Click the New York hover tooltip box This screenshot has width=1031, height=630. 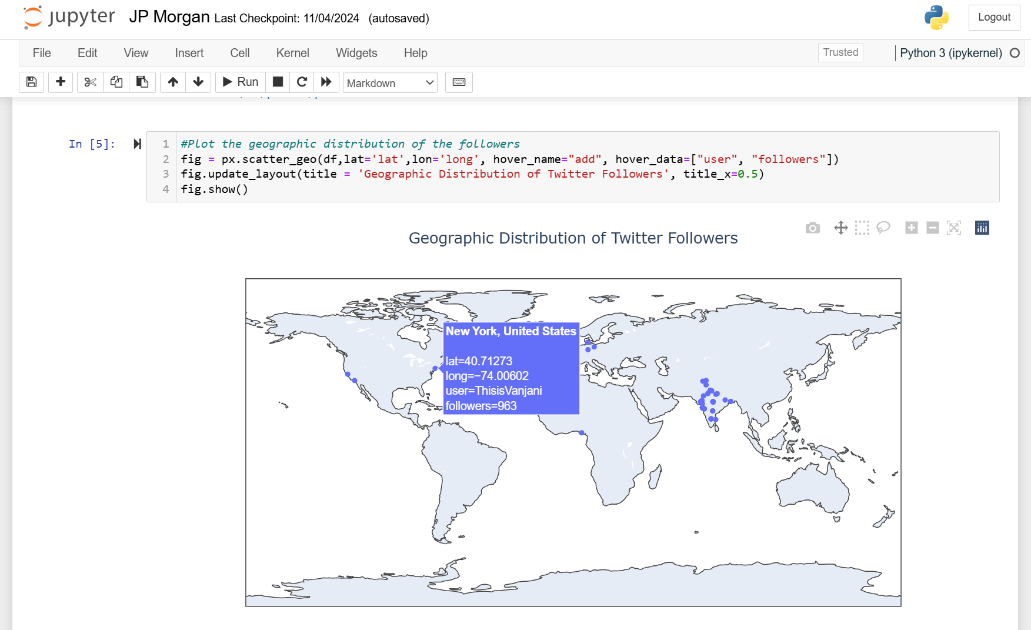tap(511, 368)
